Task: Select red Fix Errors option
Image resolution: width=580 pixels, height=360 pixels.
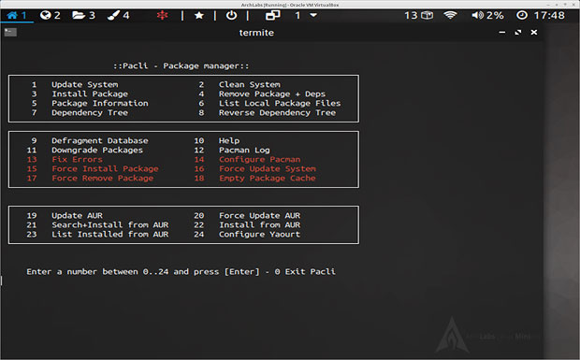Action: point(77,159)
